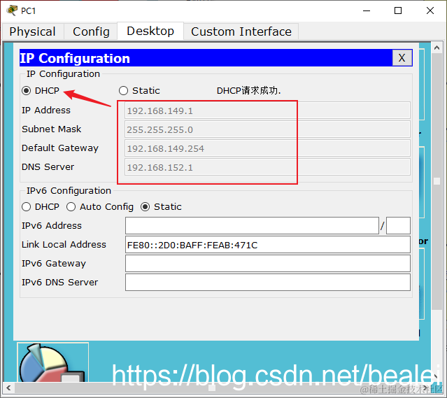Image resolution: width=447 pixels, height=398 pixels.
Task: Click the pie chart desktop application icon
Action: [52, 362]
